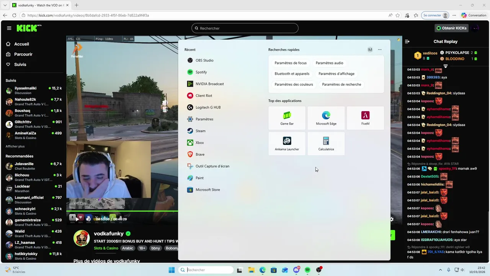
Task: Show hidden system tray icons
Action: [440, 270]
